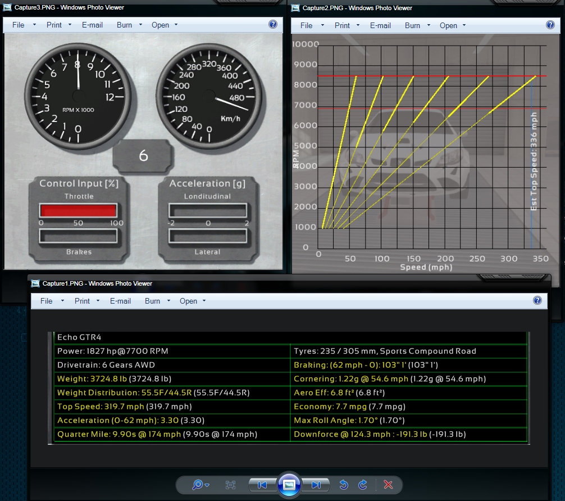Click E-mail in Capture1 window
The height and width of the screenshot is (501, 565).
120,301
